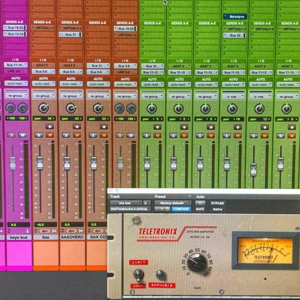Image resolution: width=300 pixels, height=300 pixels.
Task: Toggle automation SAFE on the plug-in
Action: [200, 209]
